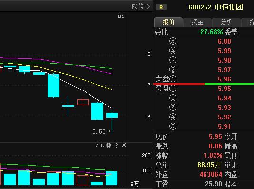Select the 分析 tab
Image resolution: width=254 pixels, height=189 pixels.
226,22
